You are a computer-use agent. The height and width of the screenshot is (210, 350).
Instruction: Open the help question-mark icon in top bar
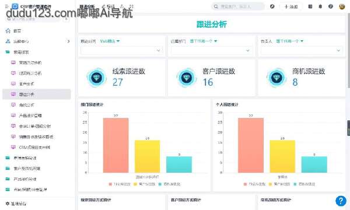click(x=331, y=6)
